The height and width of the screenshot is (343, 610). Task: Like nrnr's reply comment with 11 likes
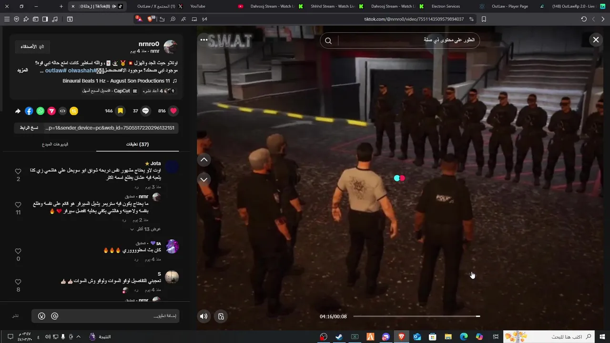tap(18, 204)
